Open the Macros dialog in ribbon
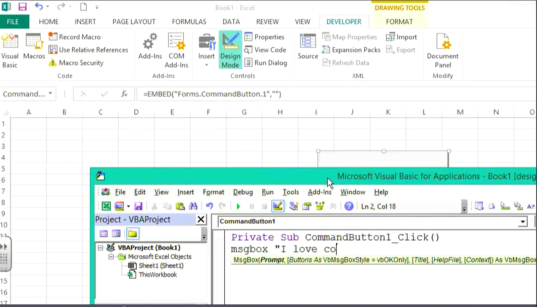 pyautogui.click(x=34, y=46)
